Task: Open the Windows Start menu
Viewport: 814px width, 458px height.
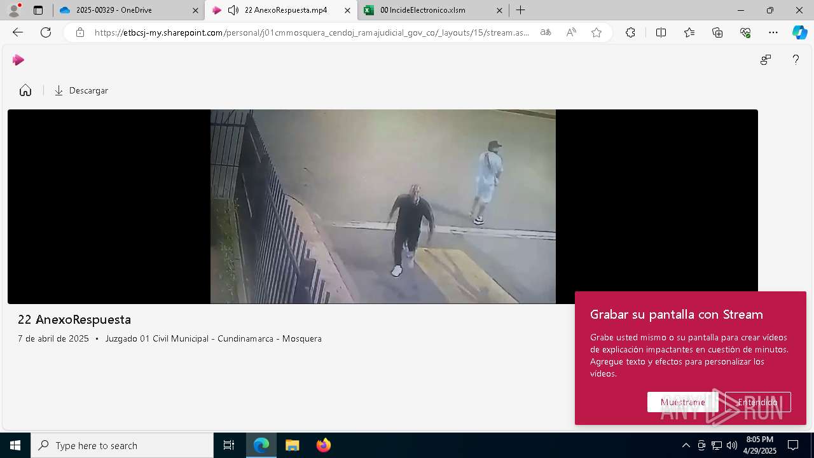Action: pyautogui.click(x=15, y=445)
